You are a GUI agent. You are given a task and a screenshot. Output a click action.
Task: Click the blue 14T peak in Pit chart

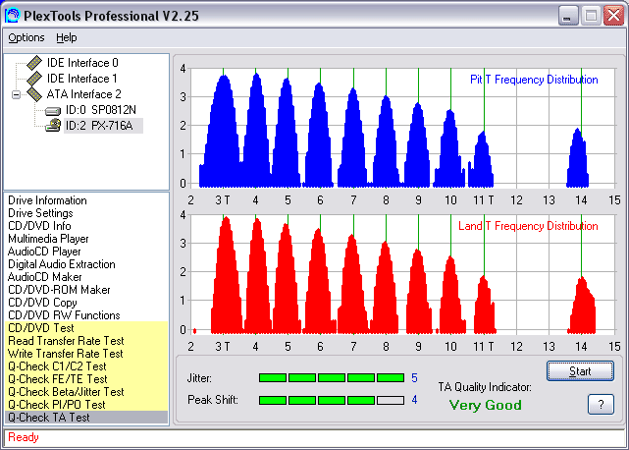pyautogui.click(x=578, y=159)
